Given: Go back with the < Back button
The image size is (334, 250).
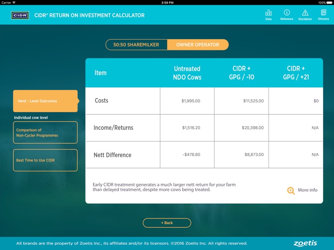Looking at the screenshot, I should [167, 223].
